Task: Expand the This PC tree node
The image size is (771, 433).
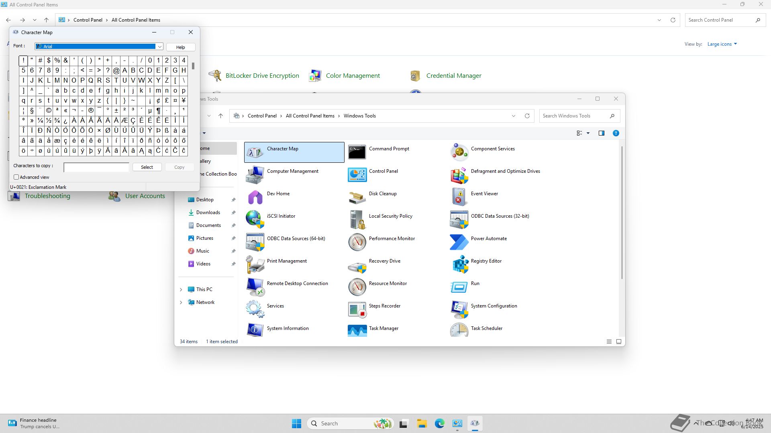Action: click(x=181, y=289)
